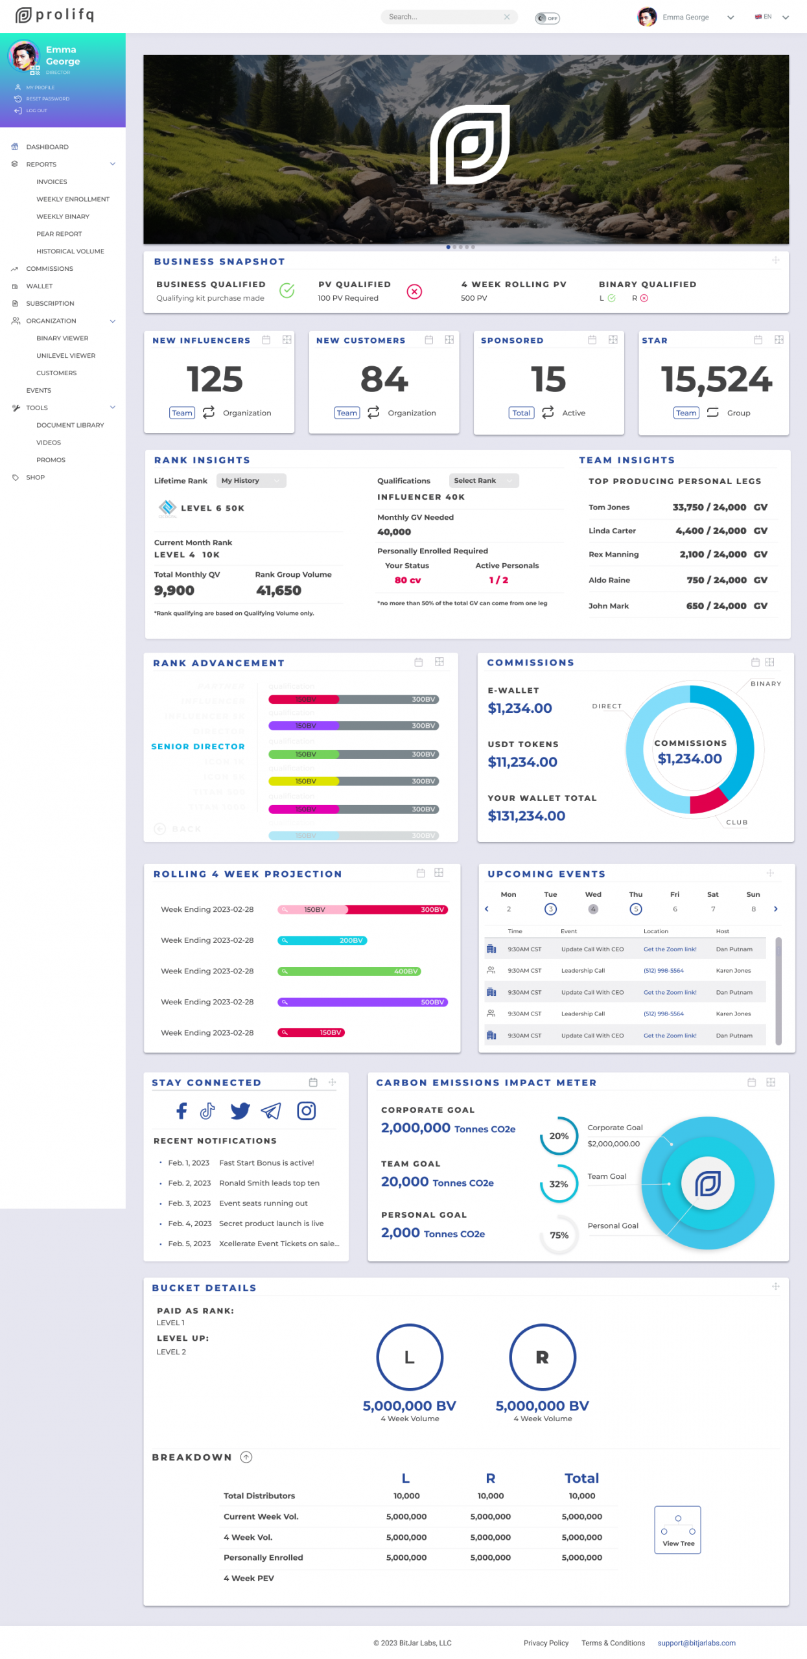Expand the Emma George user menu
The image size is (807, 1659).
click(x=731, y=17)
